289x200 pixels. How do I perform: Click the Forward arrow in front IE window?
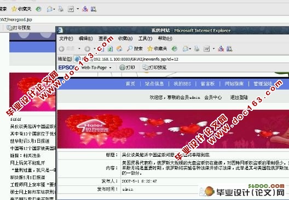(x=87, y=49)
